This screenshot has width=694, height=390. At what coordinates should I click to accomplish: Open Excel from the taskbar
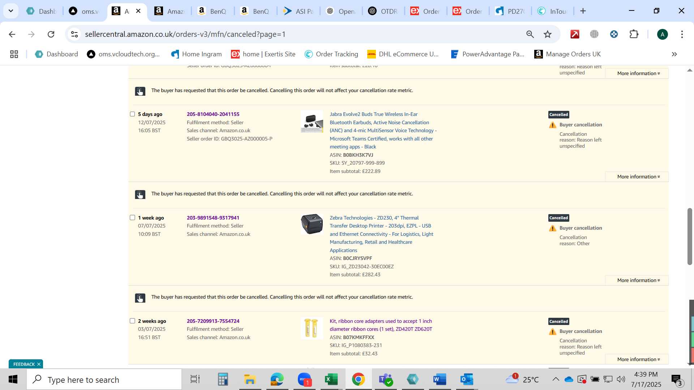(331, 380)
